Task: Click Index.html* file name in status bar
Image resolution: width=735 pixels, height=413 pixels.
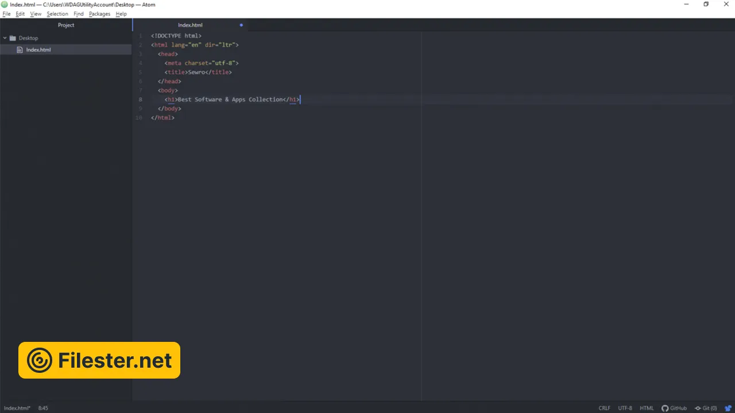Action: tap(17, 408)
